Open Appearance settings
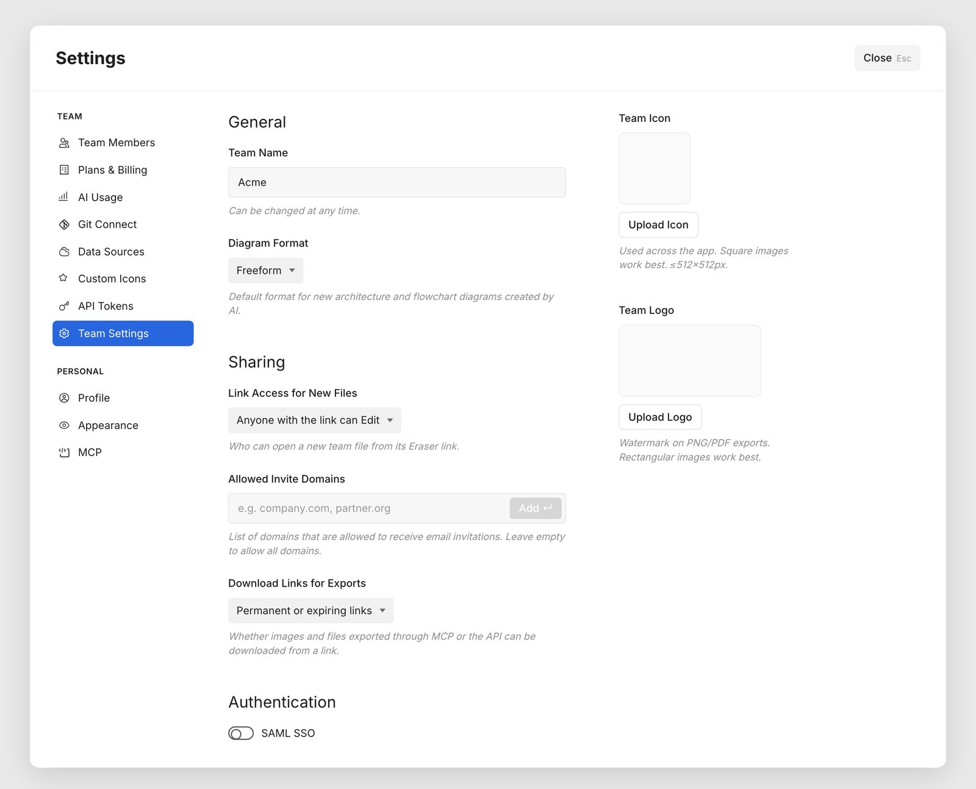Image resolution: width=976 pixels, height=789 pixels. [x=123, y=426]
